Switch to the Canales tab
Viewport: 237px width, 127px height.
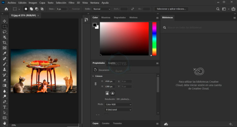(105, 123)
